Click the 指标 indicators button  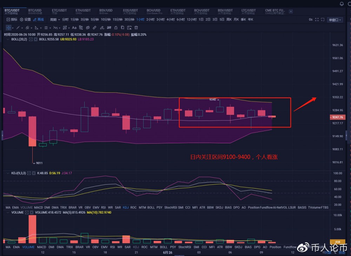click(x=12, y=20)
